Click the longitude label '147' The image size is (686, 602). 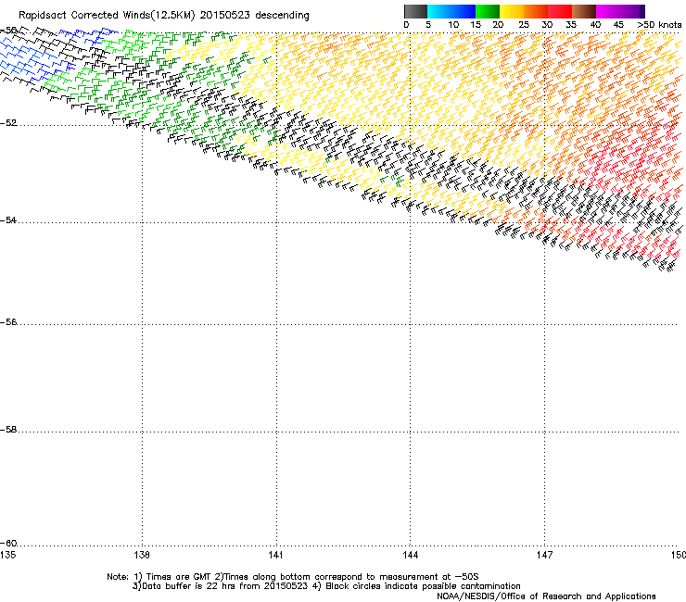544,555
